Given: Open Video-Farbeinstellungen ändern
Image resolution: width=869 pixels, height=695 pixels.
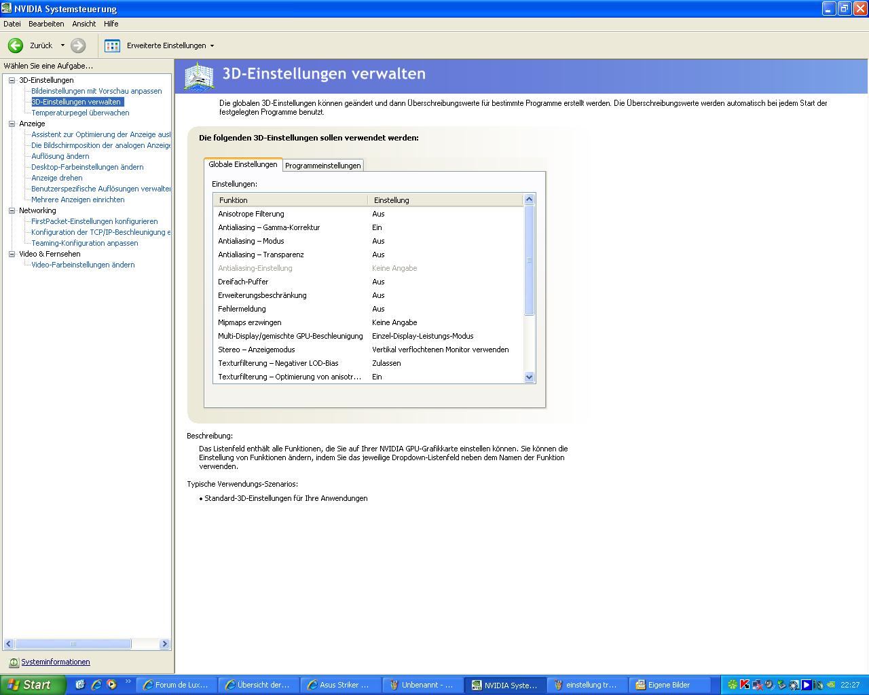Looking at the screenshot, I should [x=83, y=265].
